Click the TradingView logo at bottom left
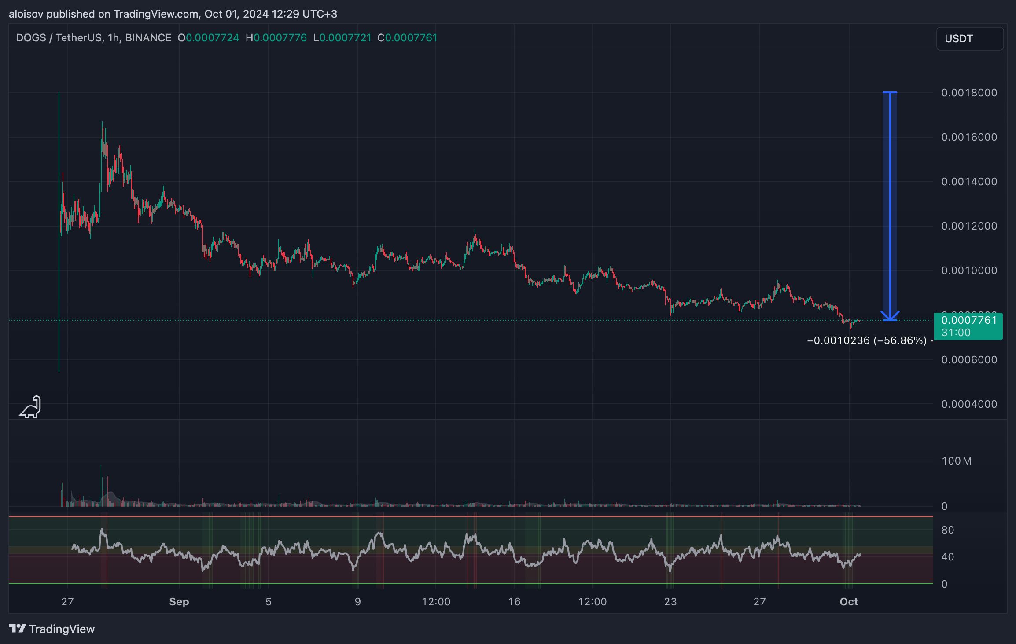This screenshot has height=644, width=1016. (52, 629)
